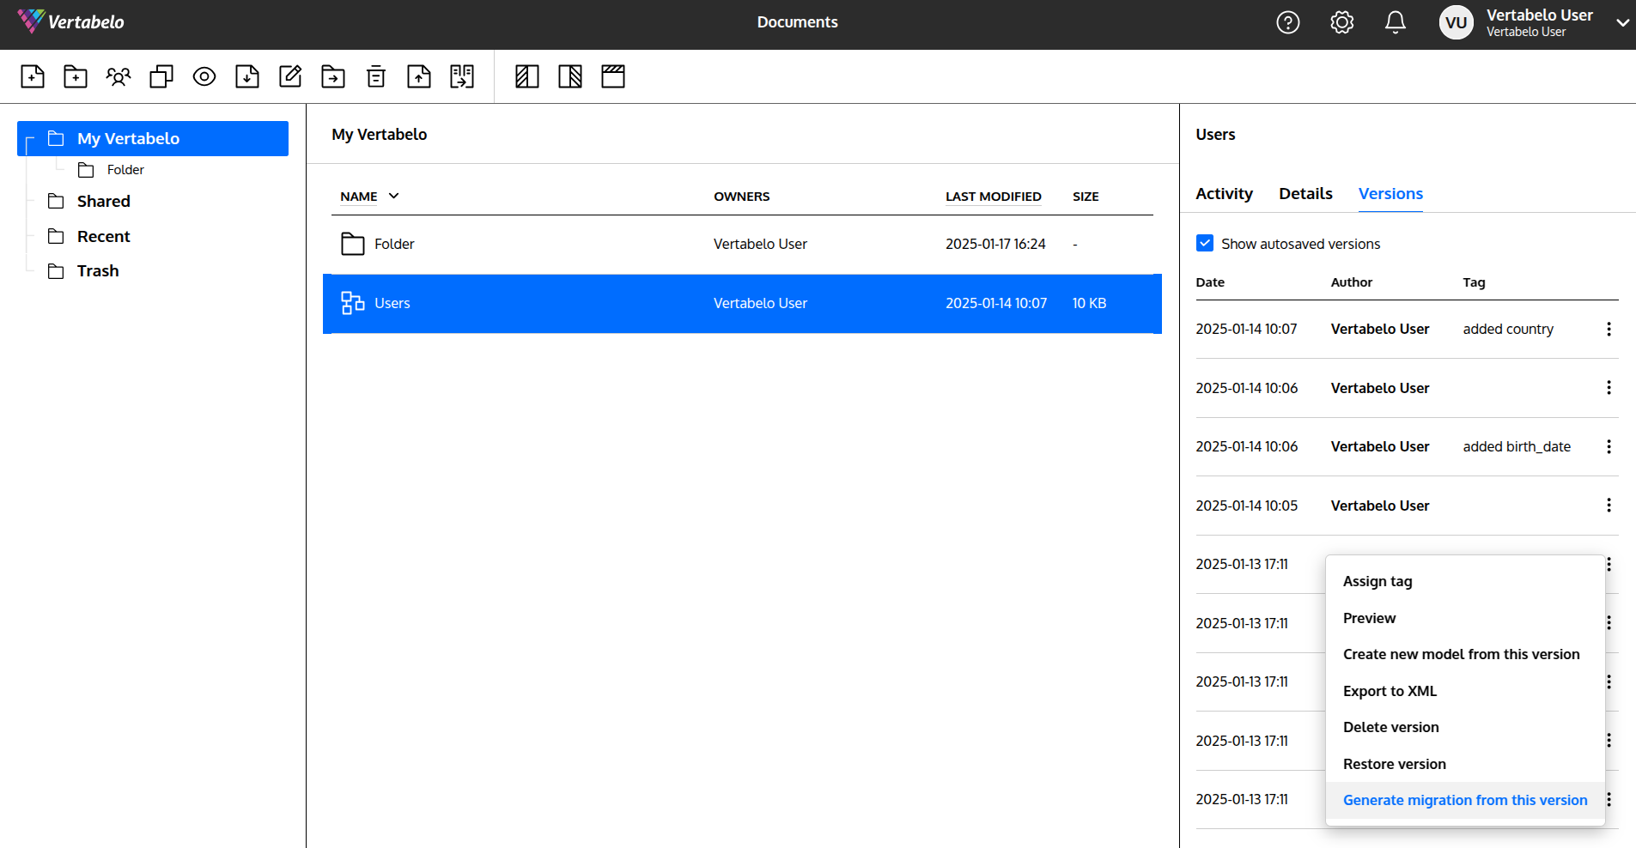The image size is (1636, 848).
Task: Expand the user account menu
Action: [x=1621, y=22]
